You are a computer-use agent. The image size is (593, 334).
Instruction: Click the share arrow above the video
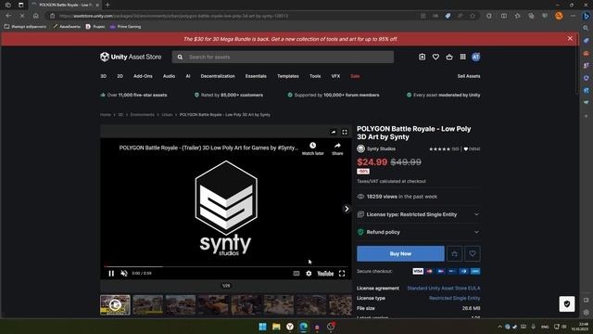coord(334,132)
